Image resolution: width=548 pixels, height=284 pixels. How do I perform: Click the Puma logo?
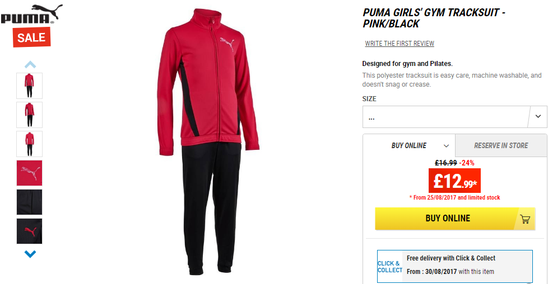click(x=31, y=14)
